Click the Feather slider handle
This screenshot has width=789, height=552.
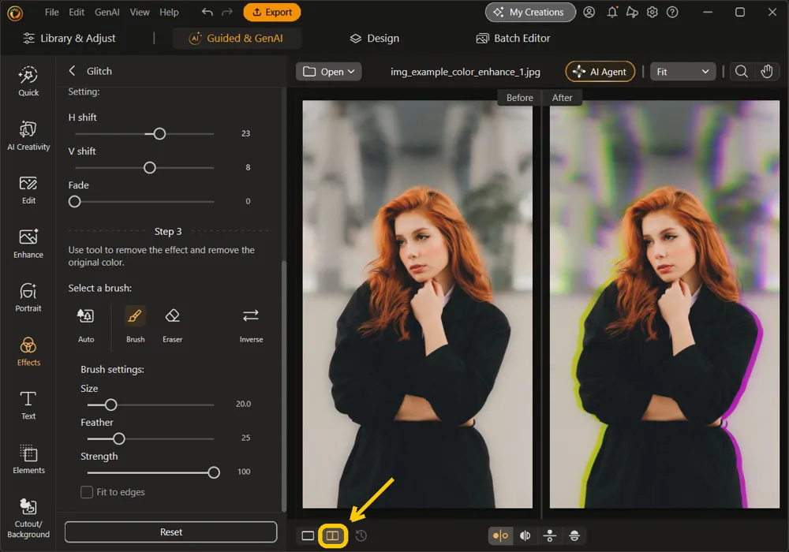(119, 439)
